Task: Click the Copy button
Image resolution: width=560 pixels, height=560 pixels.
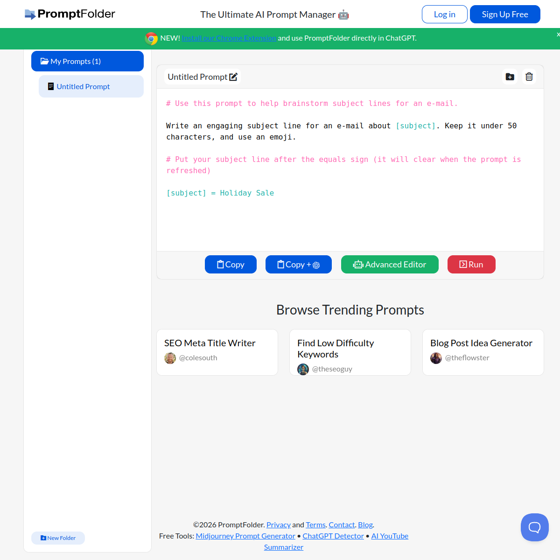Action: (231, 264)
